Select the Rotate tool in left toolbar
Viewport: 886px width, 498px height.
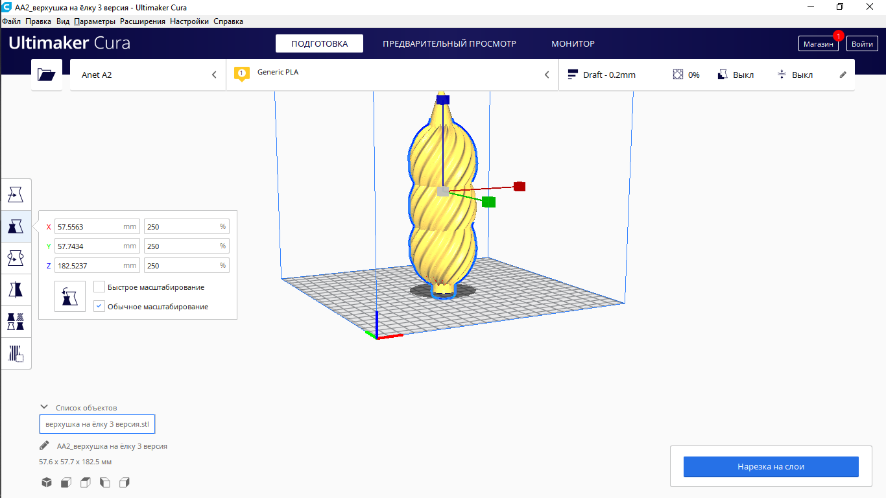pyautogui.click(x=16, y=257)
